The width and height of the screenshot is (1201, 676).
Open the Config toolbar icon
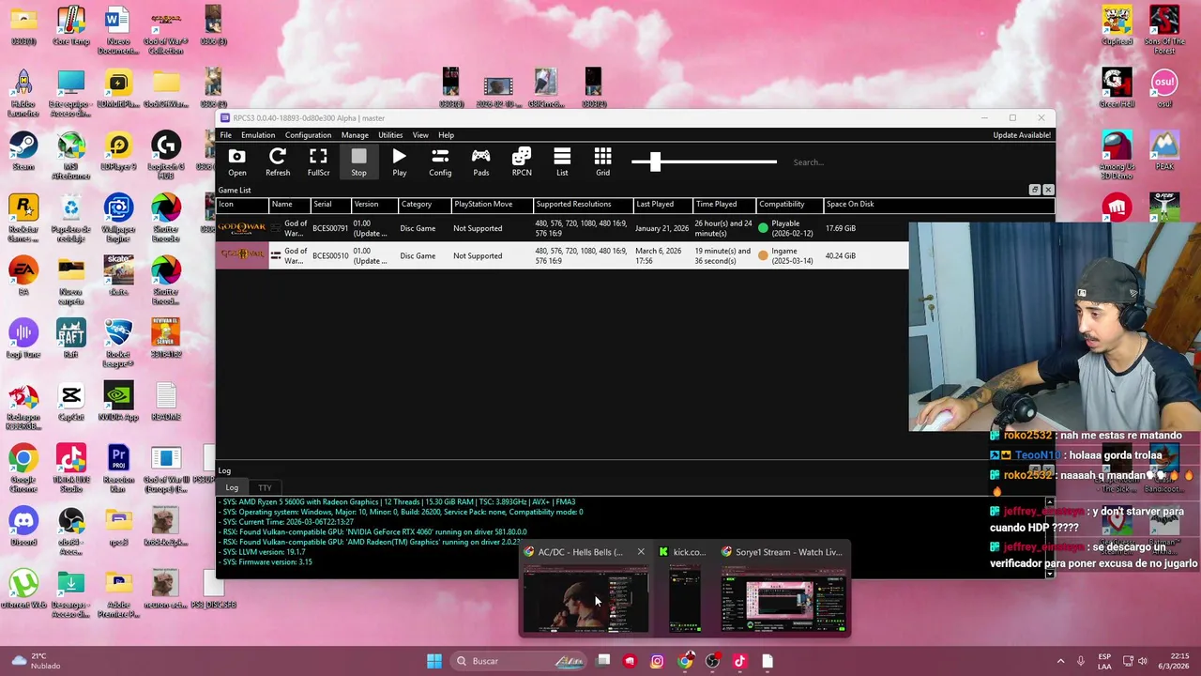click(440, 161)
